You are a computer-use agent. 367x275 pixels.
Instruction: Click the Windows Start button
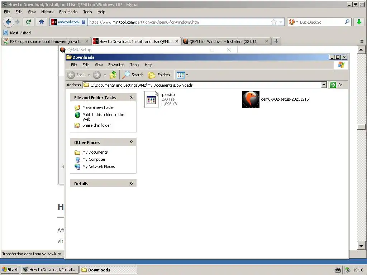(x=10, y=270)
